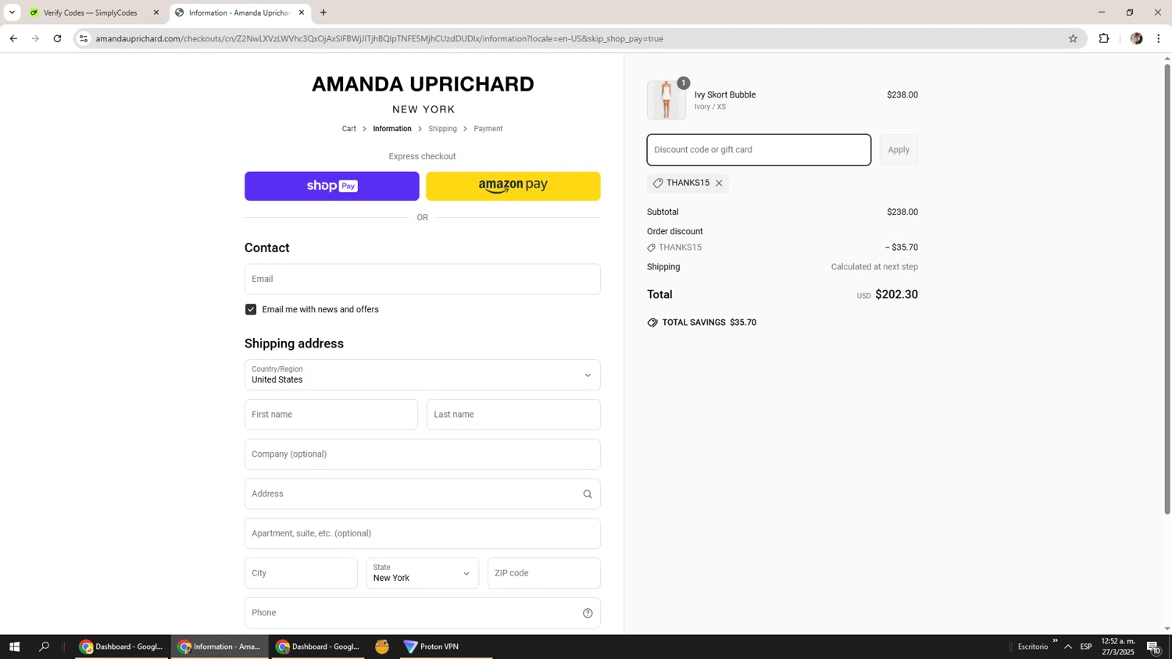Open a new browser tab
This screenshot has width=1172, height=659.
click(323, 12)
